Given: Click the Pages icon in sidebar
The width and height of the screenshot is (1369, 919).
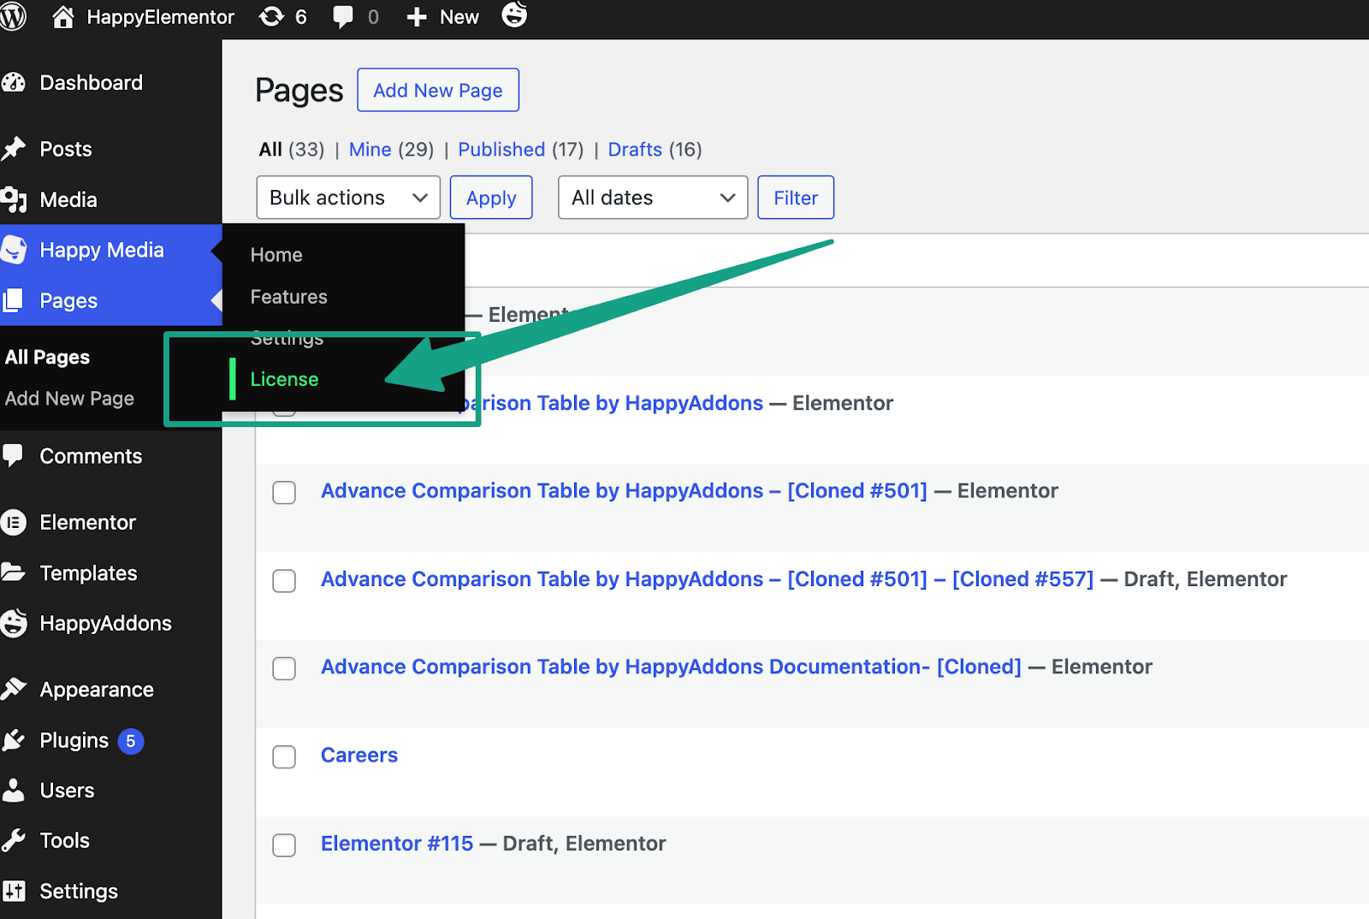Looking at the screenshot, I should coord(13,300).
